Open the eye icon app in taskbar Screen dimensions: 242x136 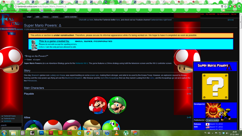point(32,133)
